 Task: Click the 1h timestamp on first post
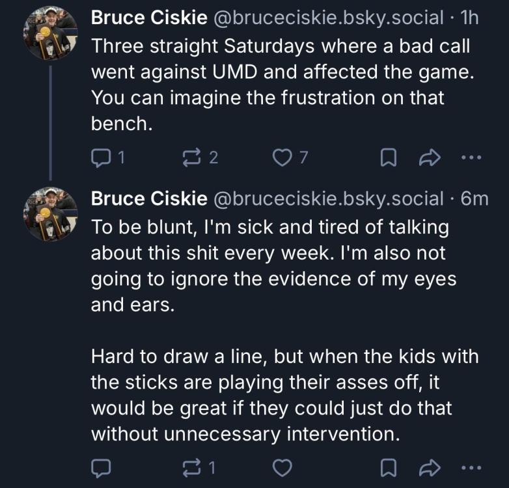469,18
